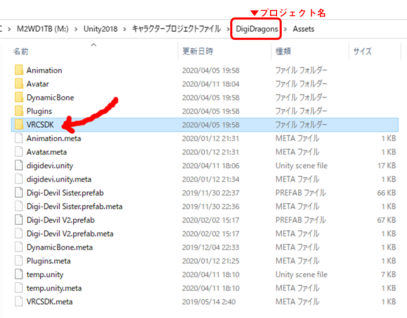Select the temp.unity file name
Viewport: 407px width, 318px height.
point(45,274)
